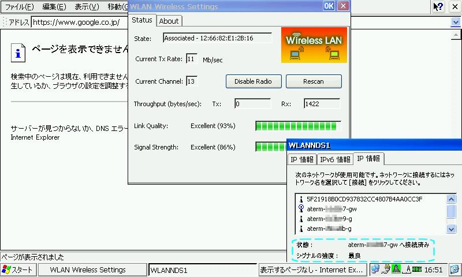This screenshot has height=277, width=462.
Task: Open the ファイル(F) menu
Action: (x=20, y=6)
